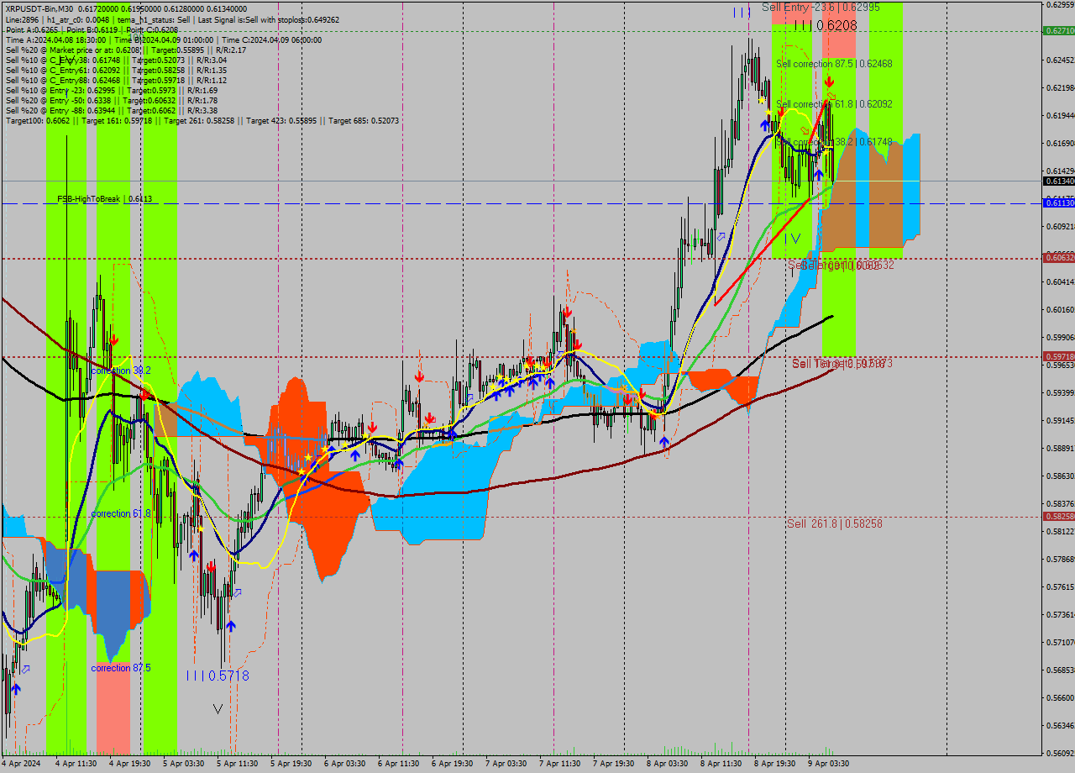
Task: Click red down arrow above Sell correction 61.8
Action: 829,82
